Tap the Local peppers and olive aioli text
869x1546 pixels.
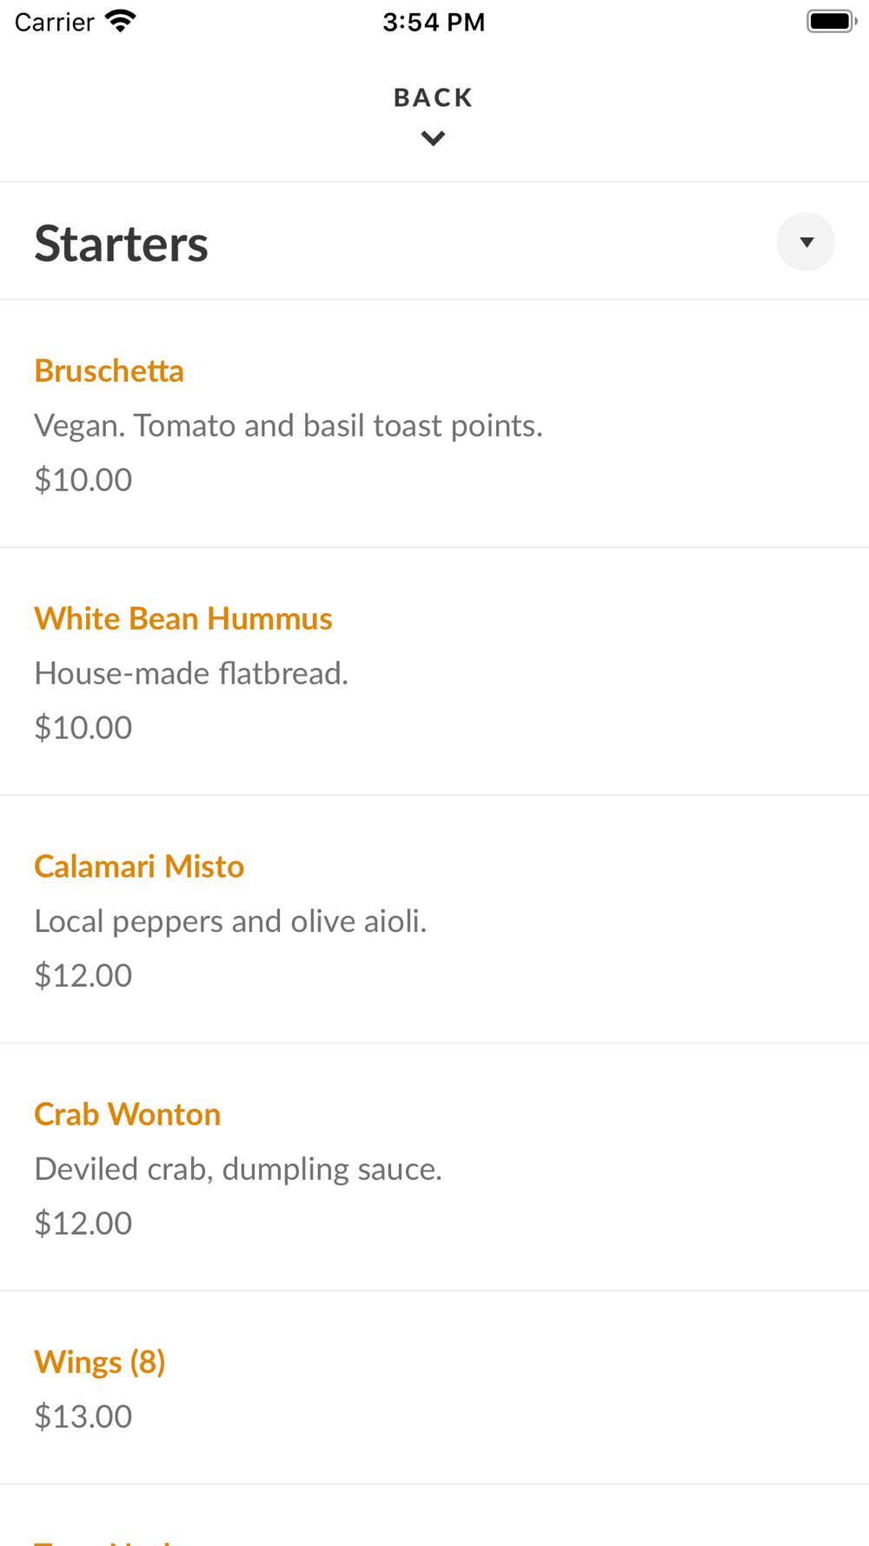[230, 922]
